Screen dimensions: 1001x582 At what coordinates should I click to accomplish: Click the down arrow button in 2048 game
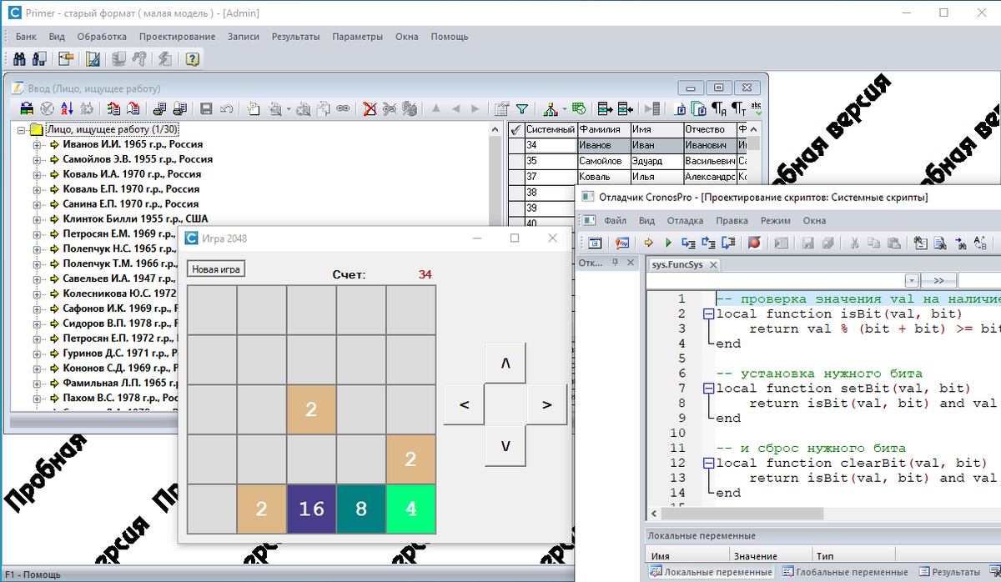(506, 445)
